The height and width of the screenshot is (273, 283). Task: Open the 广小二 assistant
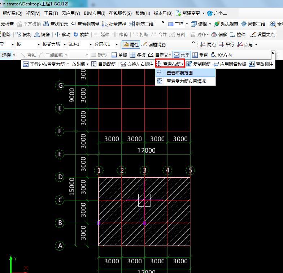[x=217, y=13]
